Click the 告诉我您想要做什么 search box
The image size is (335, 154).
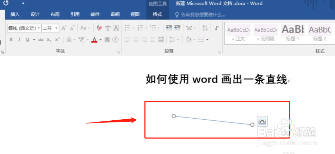point(200,15)
